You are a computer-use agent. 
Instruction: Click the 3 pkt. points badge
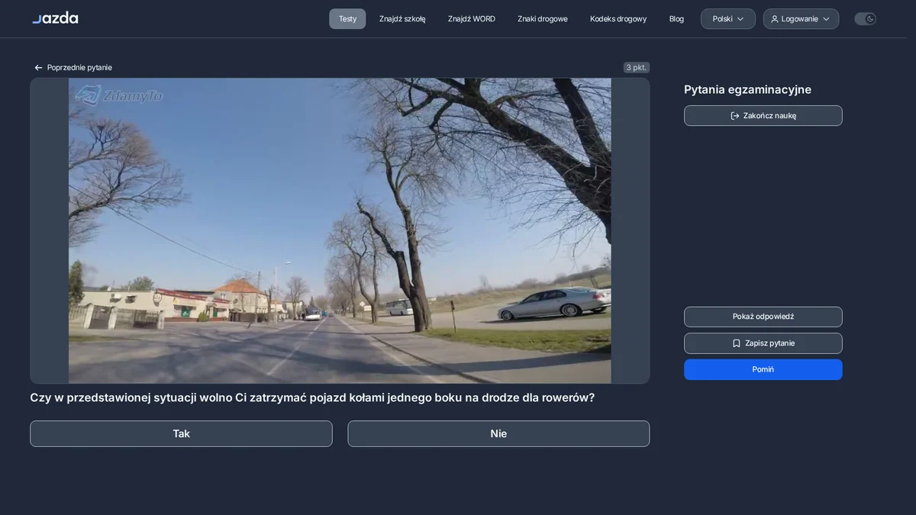tap(637, 67)
